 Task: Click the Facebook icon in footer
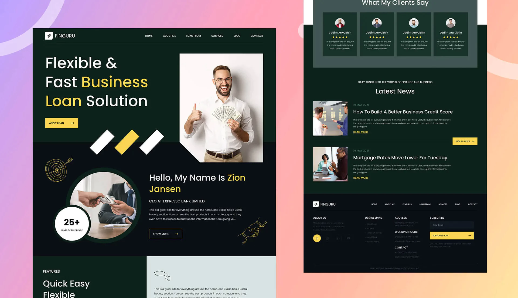pos(316,238)
